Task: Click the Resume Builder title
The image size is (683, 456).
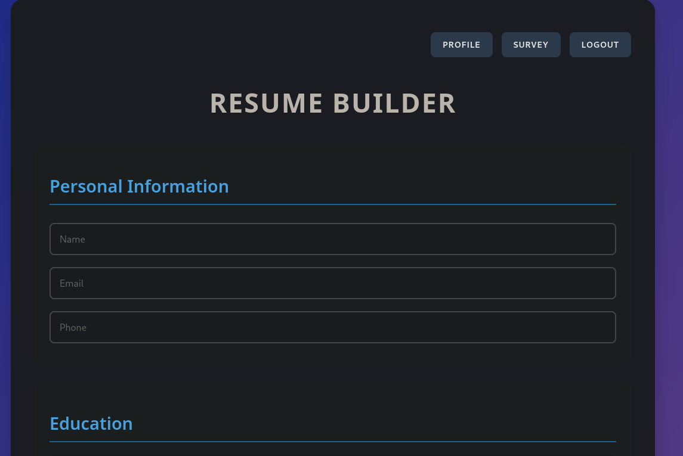Action: tap(333, 104)
